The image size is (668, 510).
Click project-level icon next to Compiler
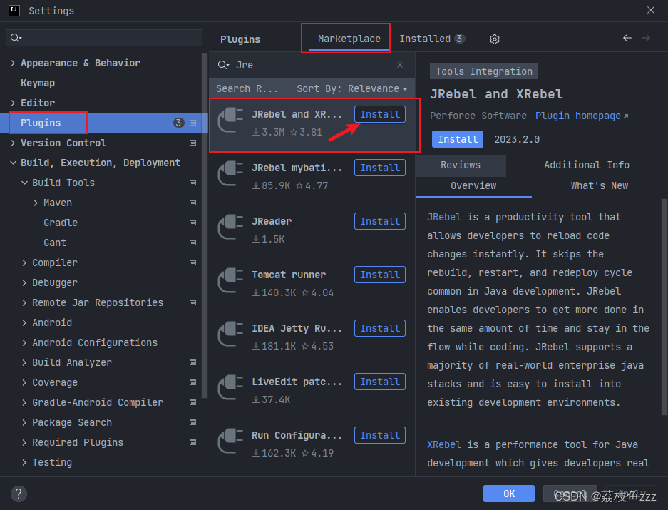[x=192, y=262]
